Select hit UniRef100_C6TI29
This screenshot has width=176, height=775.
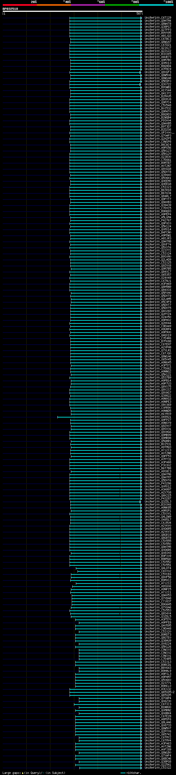click(158, 18)
